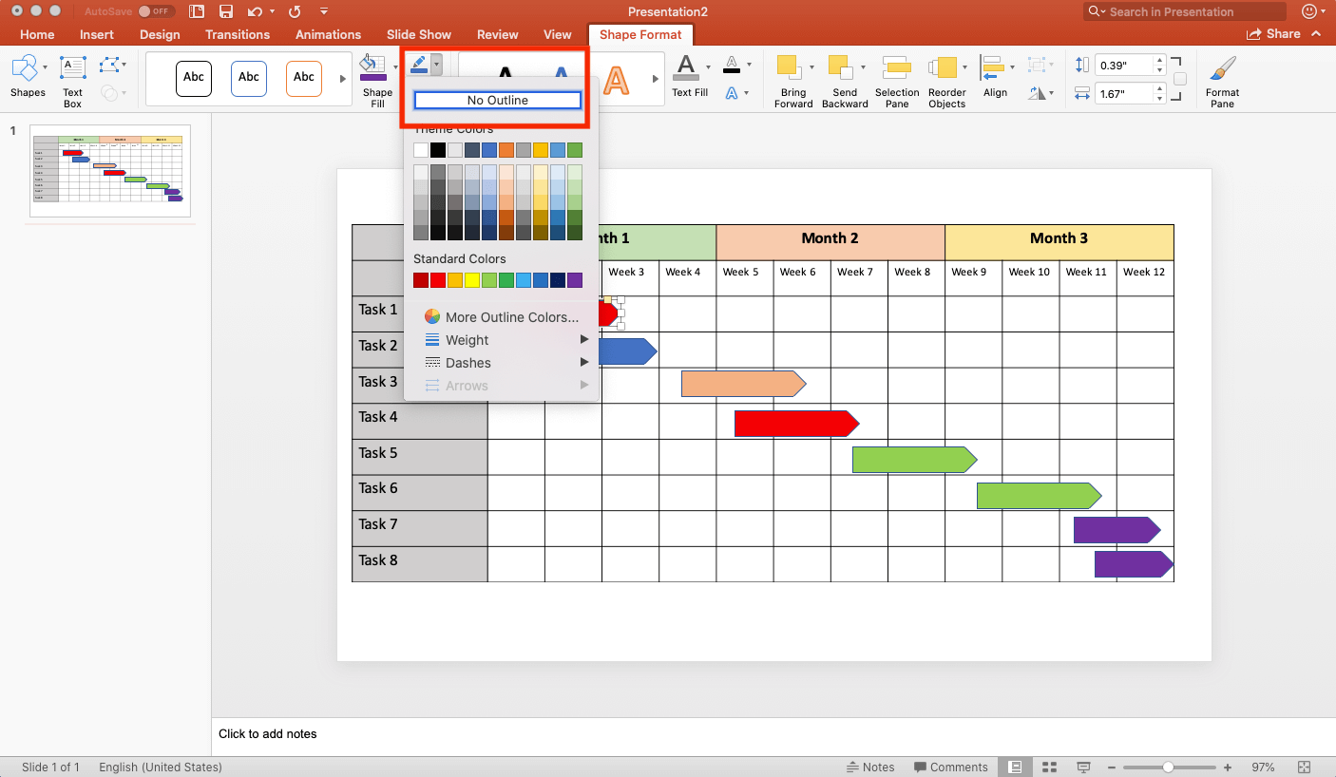1336x777 pixels.
Task: Switch to Slide Sorter view in status bar
Action: pyautogui.click(x=1049, y=767)
